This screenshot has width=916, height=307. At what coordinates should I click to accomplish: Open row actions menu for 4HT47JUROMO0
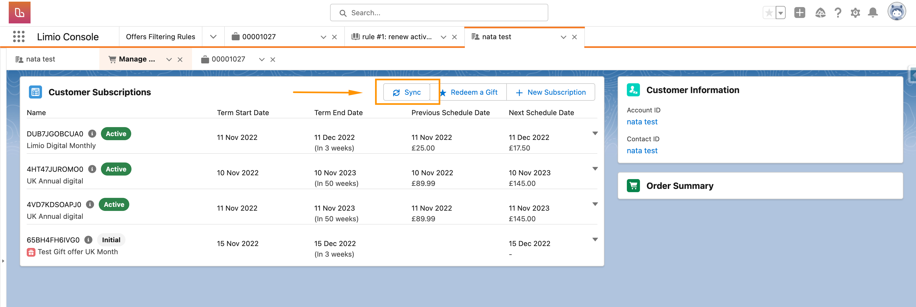point(595,168)
